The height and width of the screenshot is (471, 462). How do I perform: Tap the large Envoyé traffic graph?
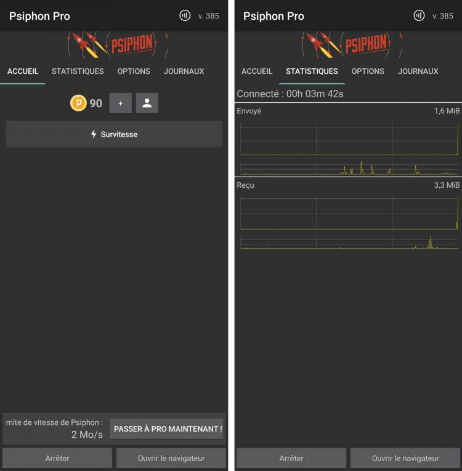click(349, 139)
